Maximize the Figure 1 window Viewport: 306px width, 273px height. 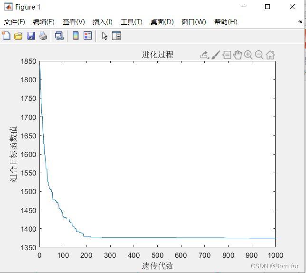click(268, 7)
